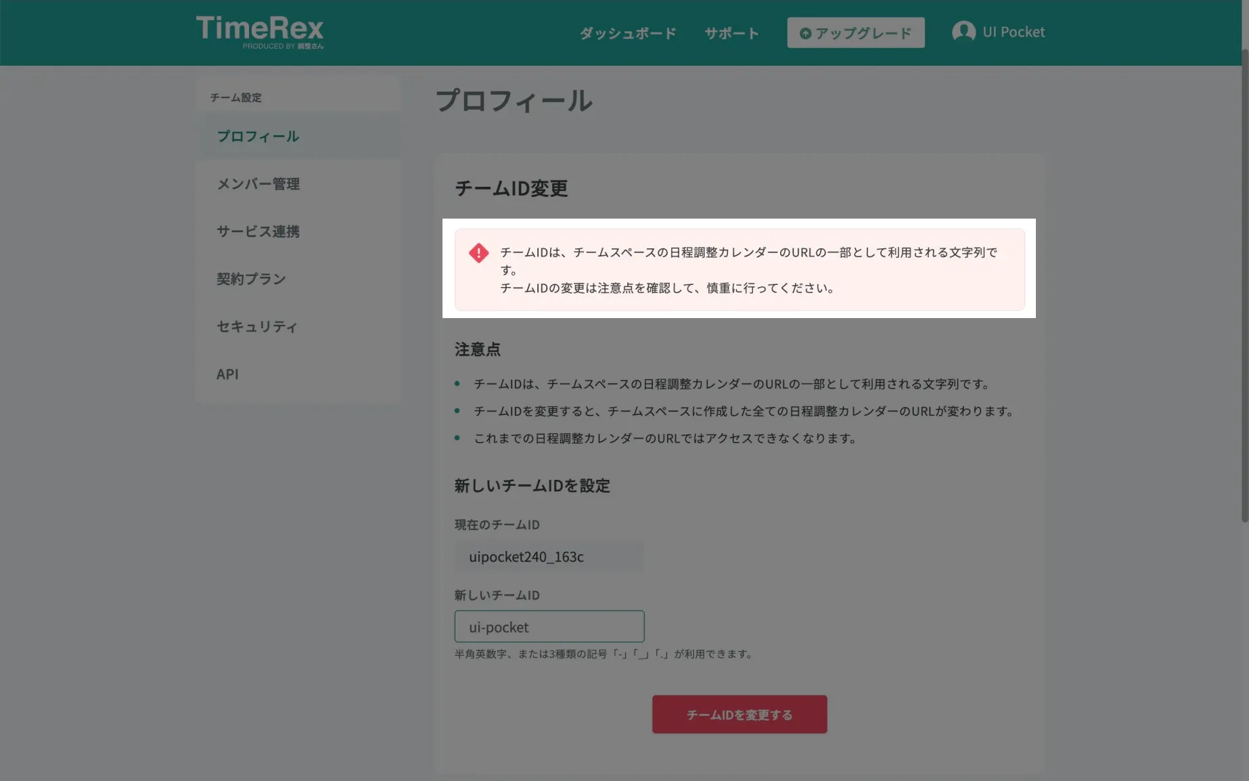Open メンバー管理 settings
The height and width of the screenshot is (781, 1249).
coord(258,183)
